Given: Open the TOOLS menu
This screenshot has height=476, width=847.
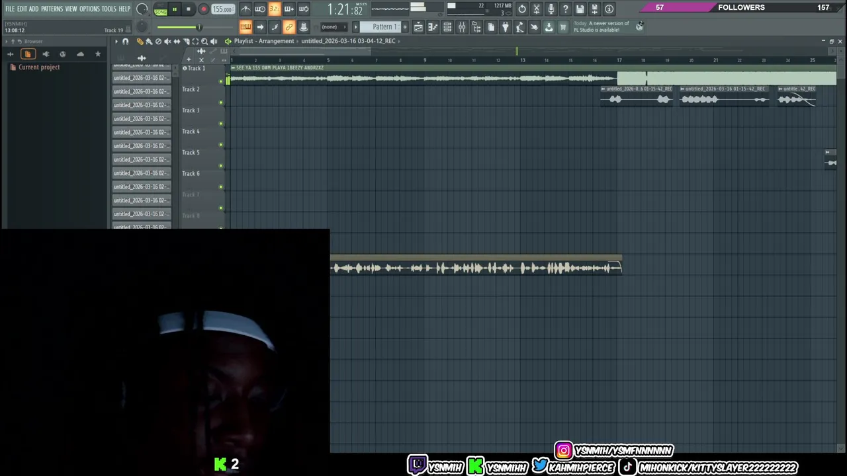Looking at the screenshot, I should pos(109,9).
